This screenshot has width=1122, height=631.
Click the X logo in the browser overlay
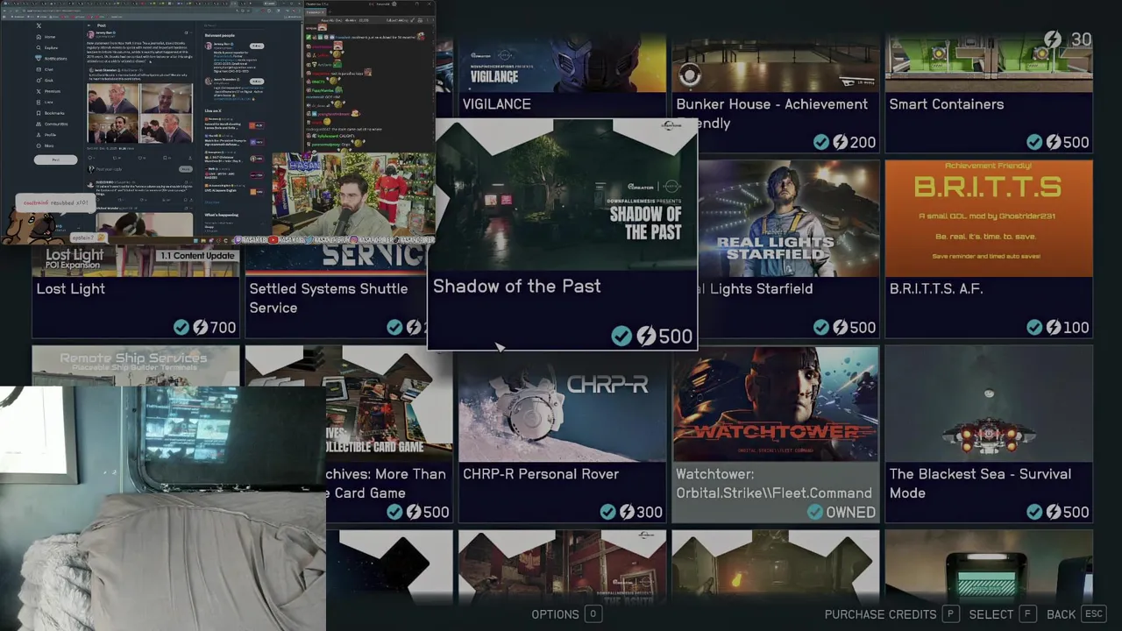tap(39, 25)
